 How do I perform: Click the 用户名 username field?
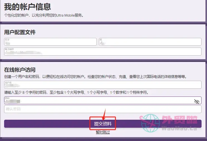click(103, 85)
